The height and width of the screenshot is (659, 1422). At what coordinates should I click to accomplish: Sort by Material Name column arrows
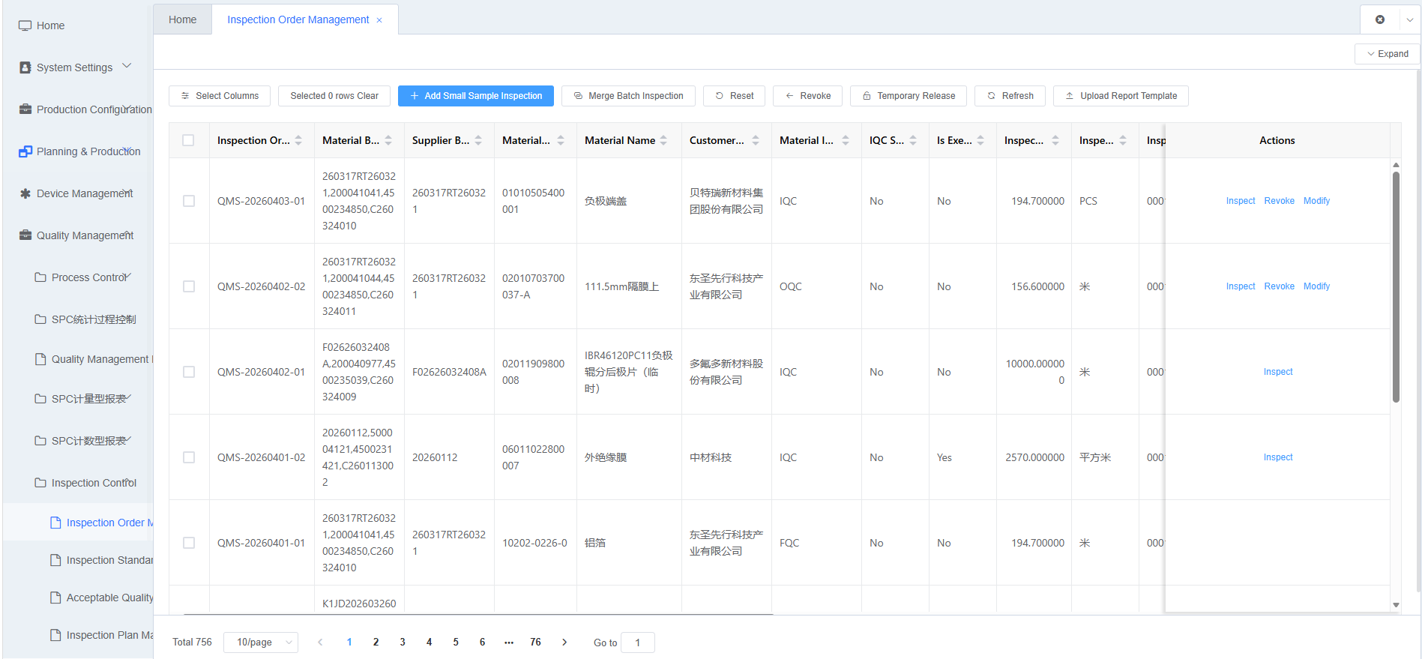(663, 140)
